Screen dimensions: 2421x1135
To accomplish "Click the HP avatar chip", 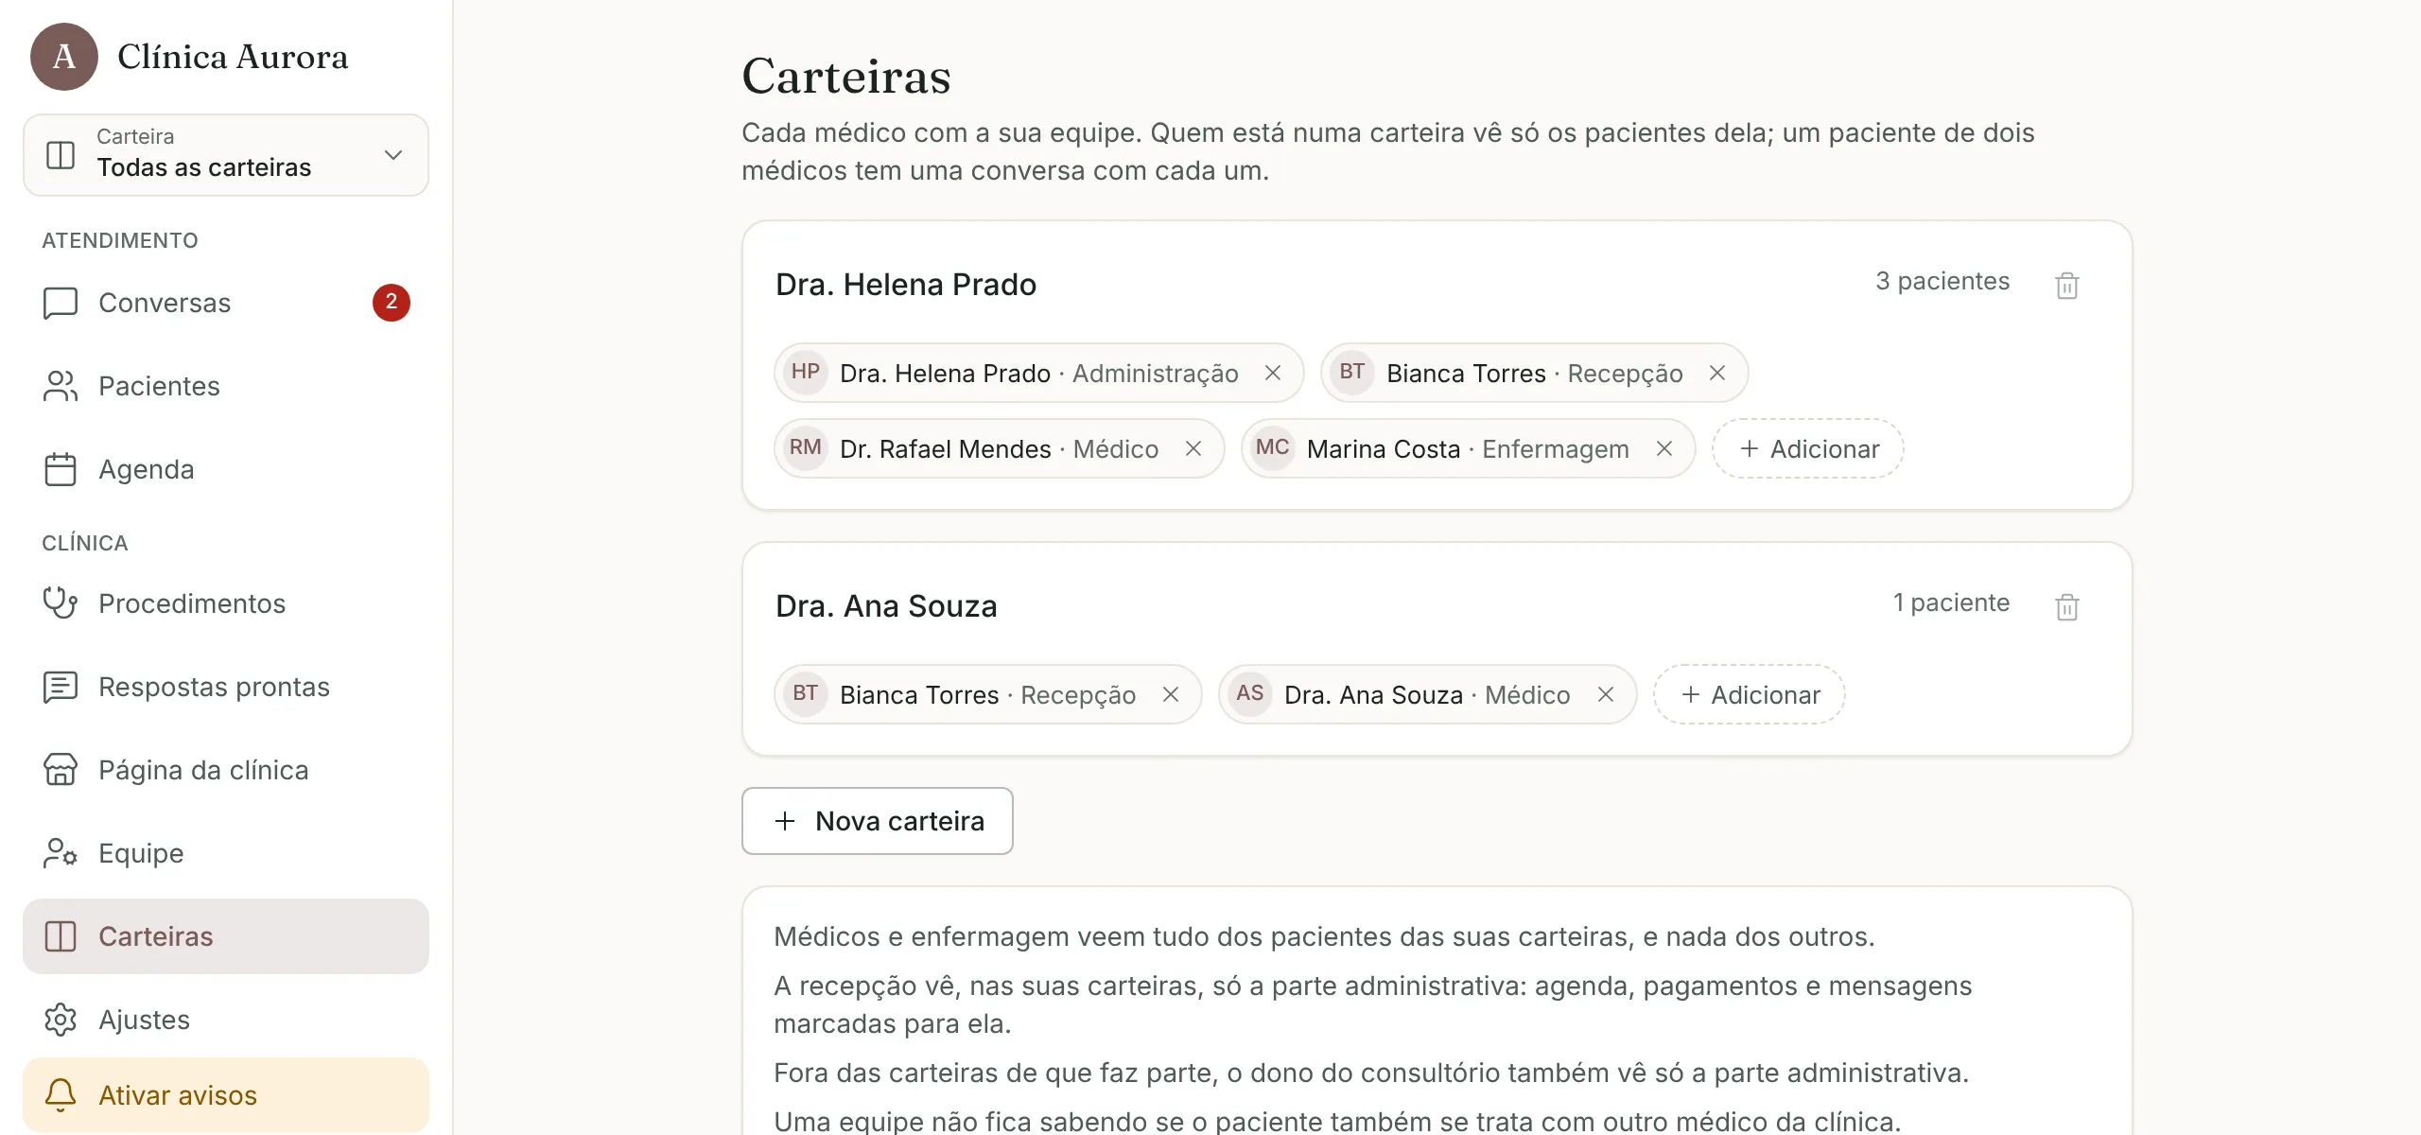I will coord(806,372).
